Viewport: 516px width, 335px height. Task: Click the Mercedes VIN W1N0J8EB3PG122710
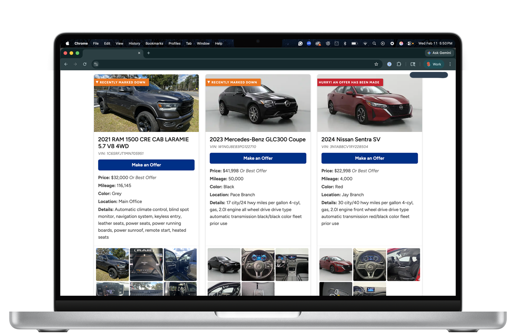coord(233,147)
